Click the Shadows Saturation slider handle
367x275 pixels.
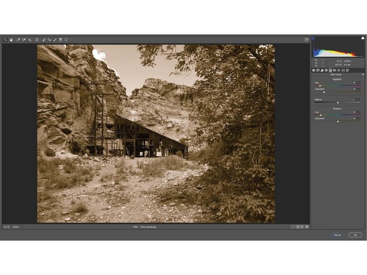click(338, 121)
